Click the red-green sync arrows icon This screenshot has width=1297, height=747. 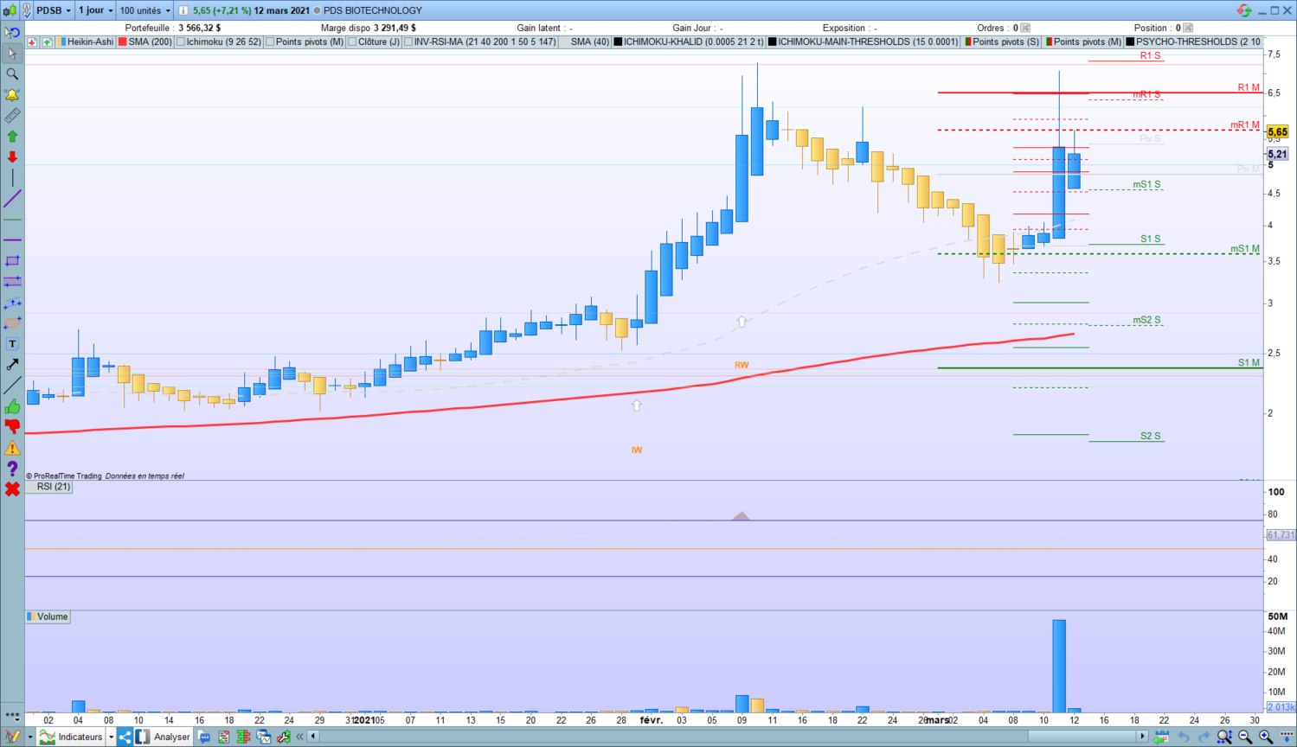point(1244,10)
